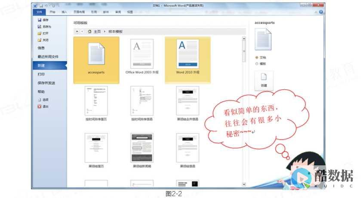This screenshot has width=363, height=198.
Task: Open 选项 (Options) from the sidebar
Action: pyautogui.click(x=43, y=100)
